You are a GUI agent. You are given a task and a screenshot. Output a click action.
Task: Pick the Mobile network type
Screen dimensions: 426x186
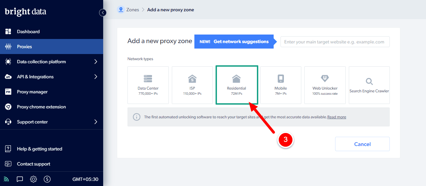(280, 85)
